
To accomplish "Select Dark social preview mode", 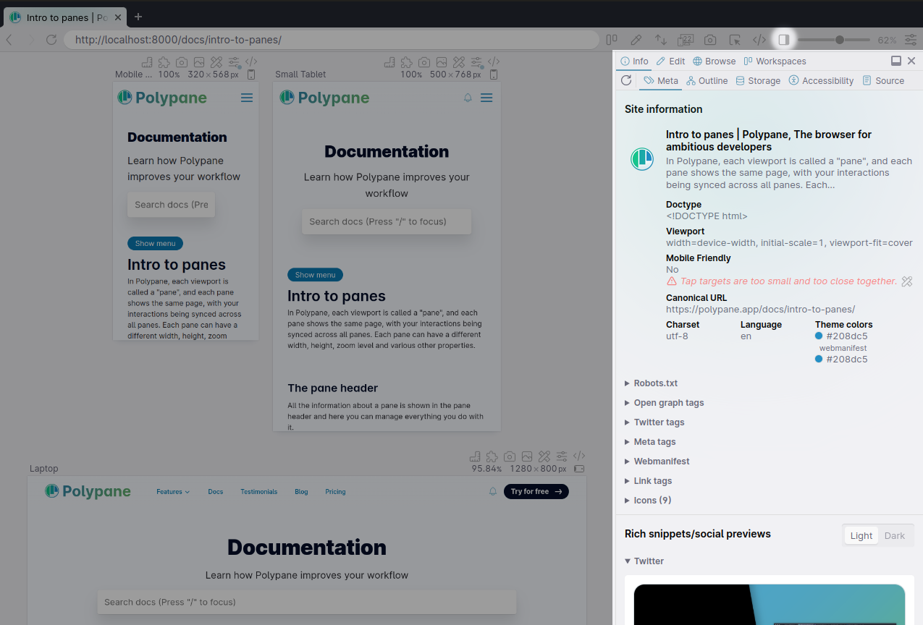I will click(895, 536).
